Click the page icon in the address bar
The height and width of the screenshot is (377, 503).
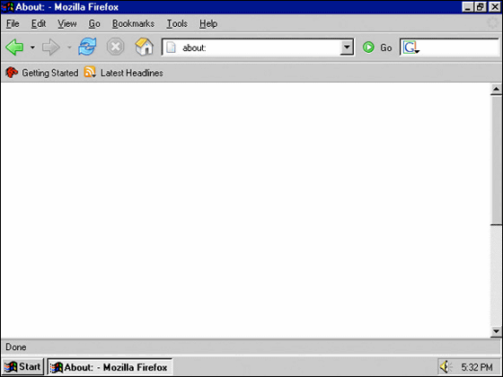tap(171, 48)
